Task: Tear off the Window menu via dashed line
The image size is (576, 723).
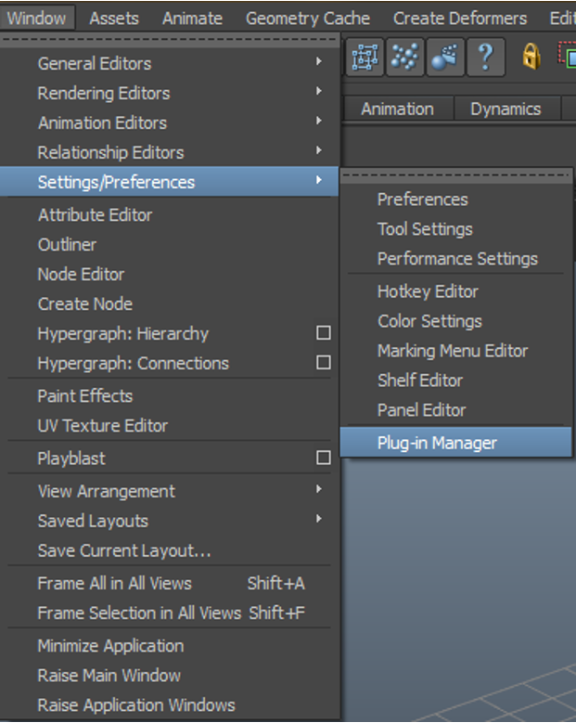Action: click(172, 39)
